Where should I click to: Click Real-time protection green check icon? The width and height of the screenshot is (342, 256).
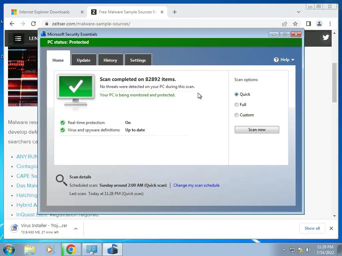[x=62, y=123]
